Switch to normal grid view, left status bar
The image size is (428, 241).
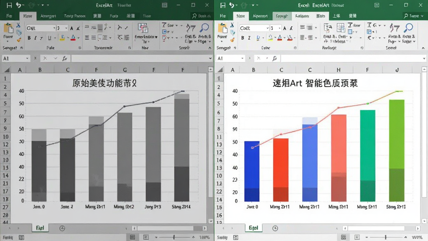[132, 237]
